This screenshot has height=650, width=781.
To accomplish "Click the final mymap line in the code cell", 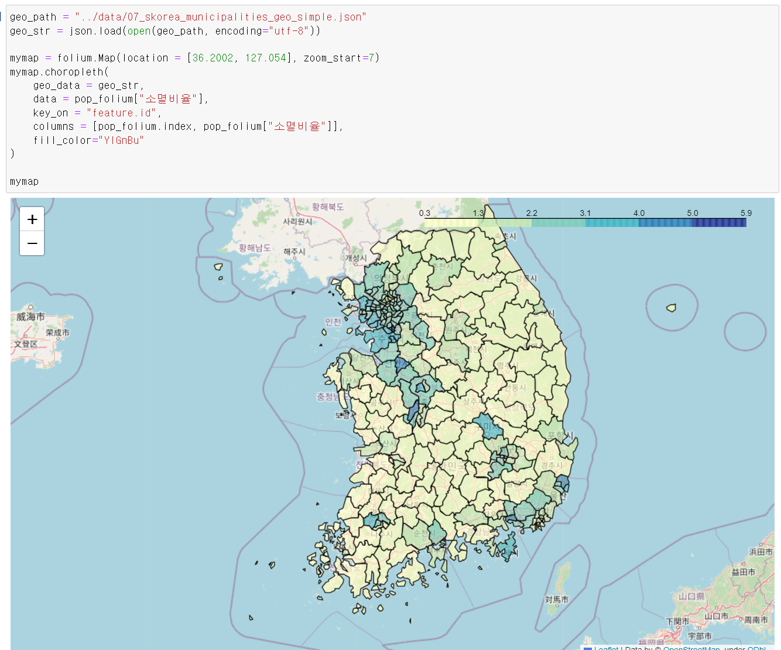I will point(24,181).
